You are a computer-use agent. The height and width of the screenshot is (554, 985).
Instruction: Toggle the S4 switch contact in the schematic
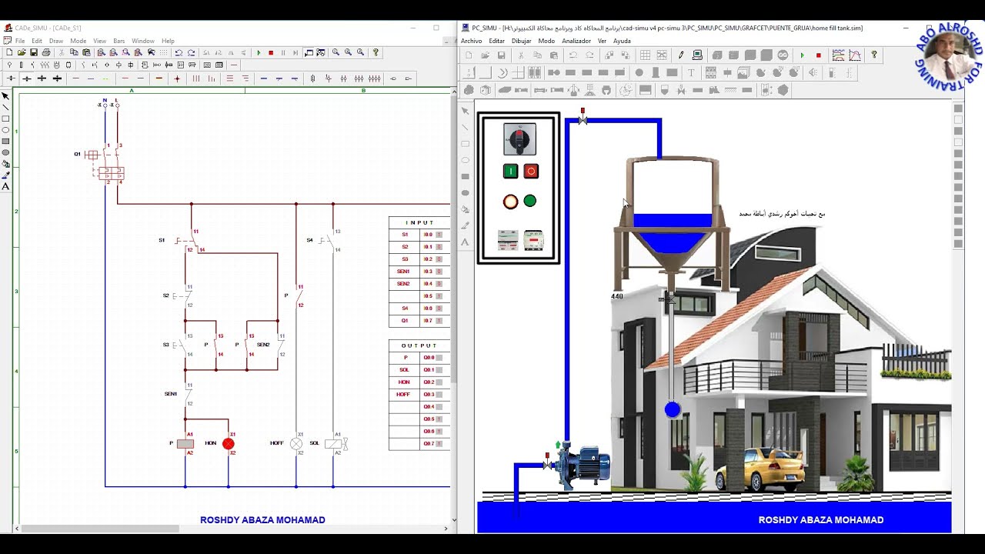tap(330, 241)
